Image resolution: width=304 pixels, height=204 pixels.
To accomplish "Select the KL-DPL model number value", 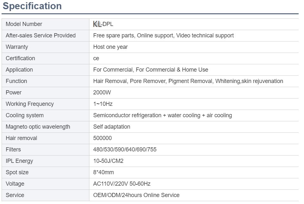I will click(x=103, y=24).
